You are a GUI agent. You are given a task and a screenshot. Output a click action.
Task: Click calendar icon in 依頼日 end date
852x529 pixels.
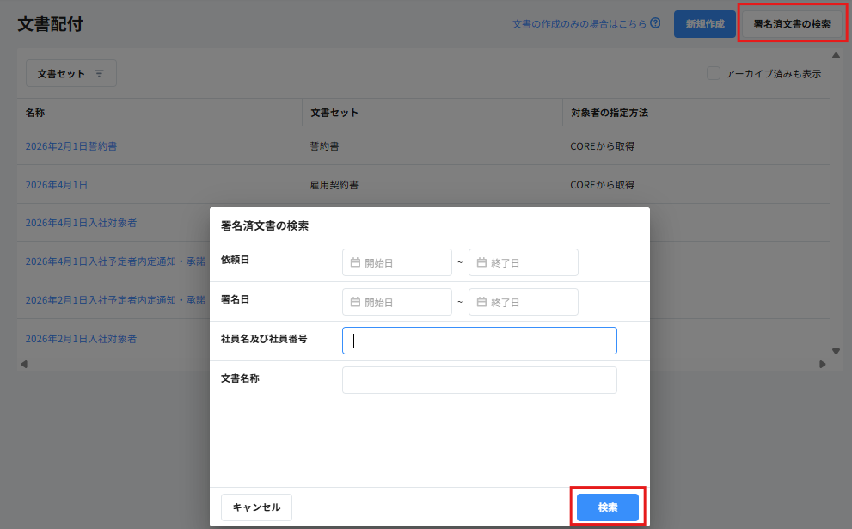pyautogui.click(x=481, y=263)
